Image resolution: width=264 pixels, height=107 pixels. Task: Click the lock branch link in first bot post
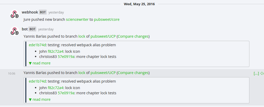[82, 36]
